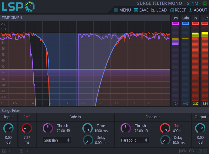Viewport: 209px width, 154px height.
Task: Toggle the purple Env meter button
Action: pyautogui.click(x=175, y=23)
